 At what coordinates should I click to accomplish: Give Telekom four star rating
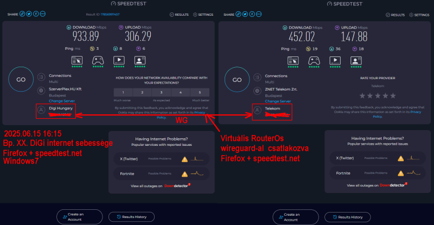click(x=385, y=96)
